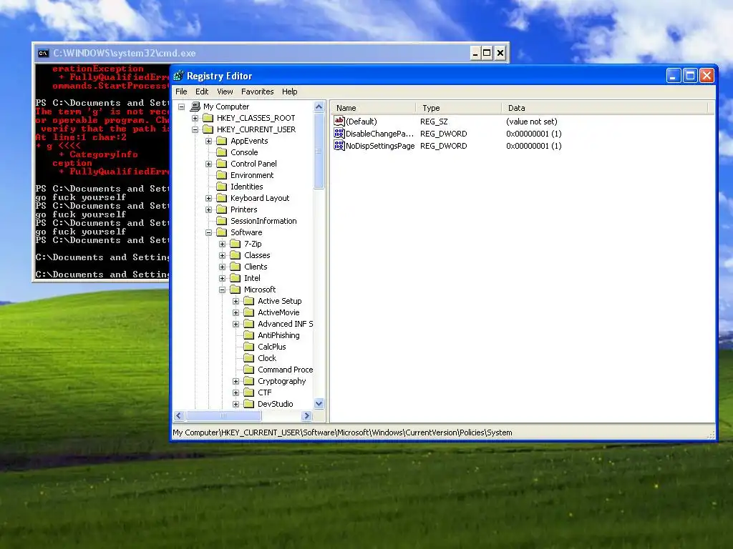Image resolution: width=733 pixels, height=549 pixels.
Task: Click tree pane scroll down arrow
Action: click(x=319, y=403)
